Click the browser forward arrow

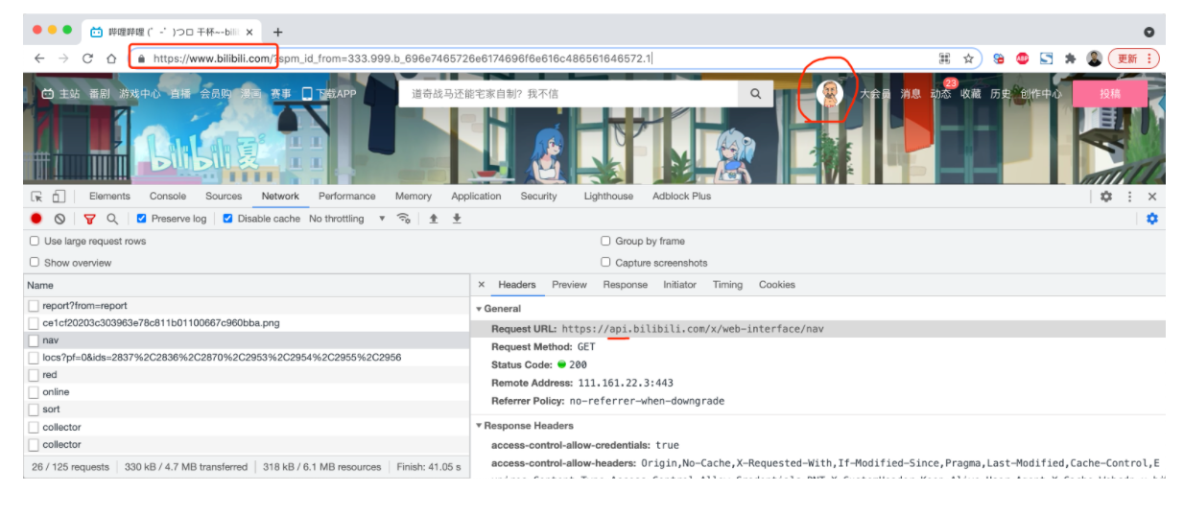coord(63,59)
